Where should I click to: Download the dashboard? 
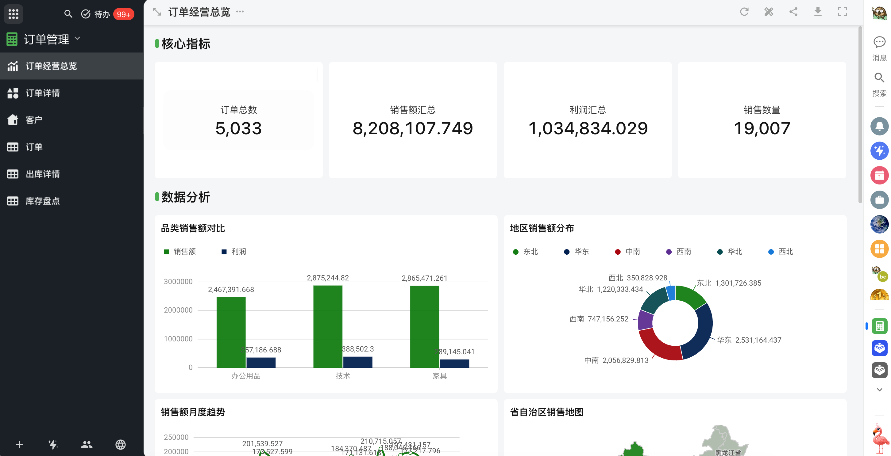[x=818, y=12]
